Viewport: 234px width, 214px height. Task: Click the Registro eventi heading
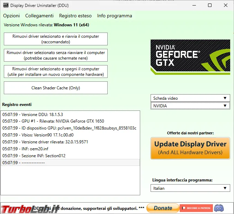pyautogui.click(x=17, y=105)
